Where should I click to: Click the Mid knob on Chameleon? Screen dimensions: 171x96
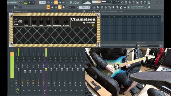point(41,21)
